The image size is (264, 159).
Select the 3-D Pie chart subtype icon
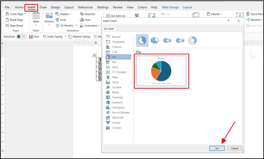(x=154, y=40)
